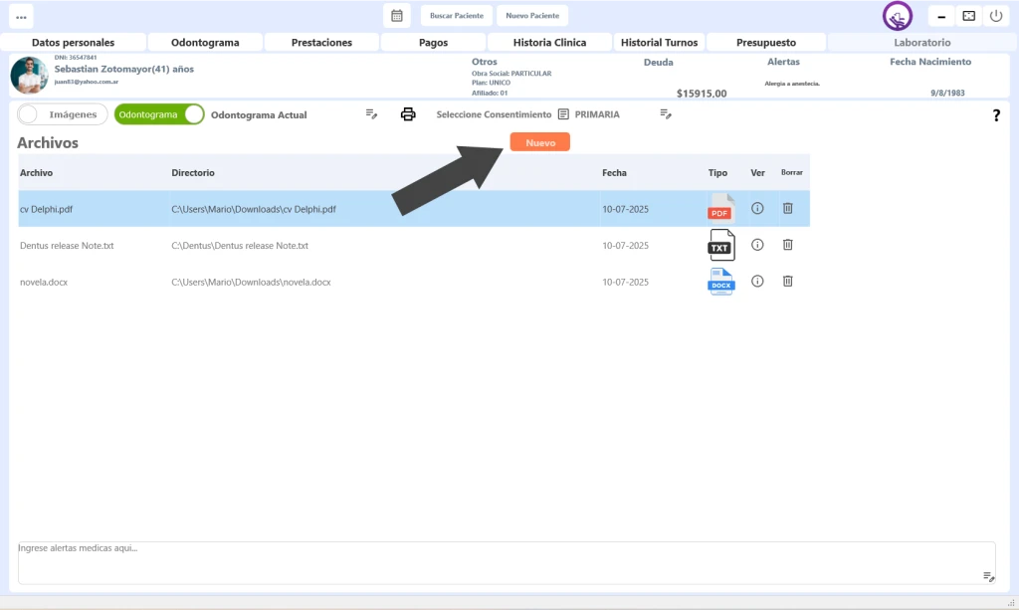Click the patient profile photo
1019x610 pixels.
click(x=29, y=76)
